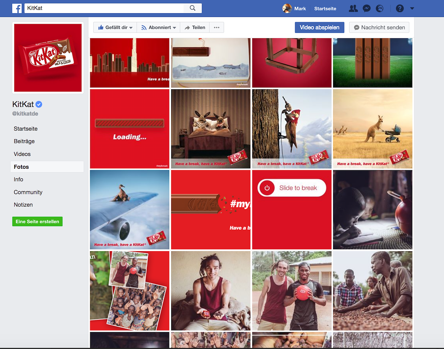Screen dimensions: 444x349
Task: Open the three-dots more options button
Action: [216, 27]
